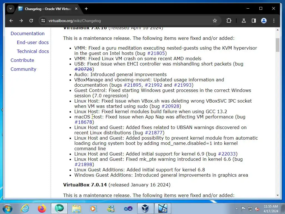Go back to the previous page

tap(11, 21)
